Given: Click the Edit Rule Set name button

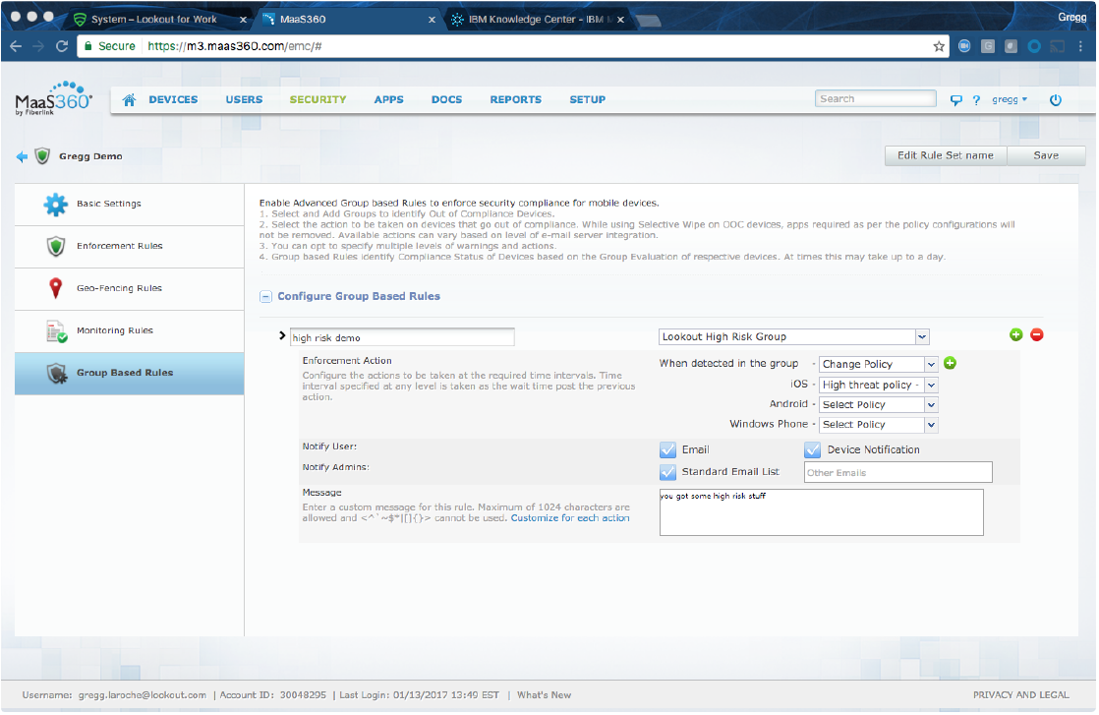Looking at the screenshot, I should click(x=945, y=155).
